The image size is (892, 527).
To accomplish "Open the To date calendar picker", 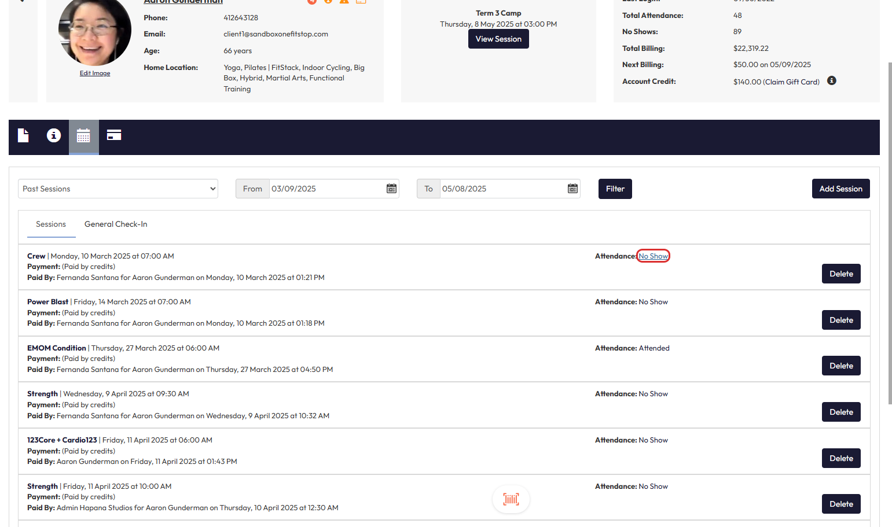I will click(572, 189).
